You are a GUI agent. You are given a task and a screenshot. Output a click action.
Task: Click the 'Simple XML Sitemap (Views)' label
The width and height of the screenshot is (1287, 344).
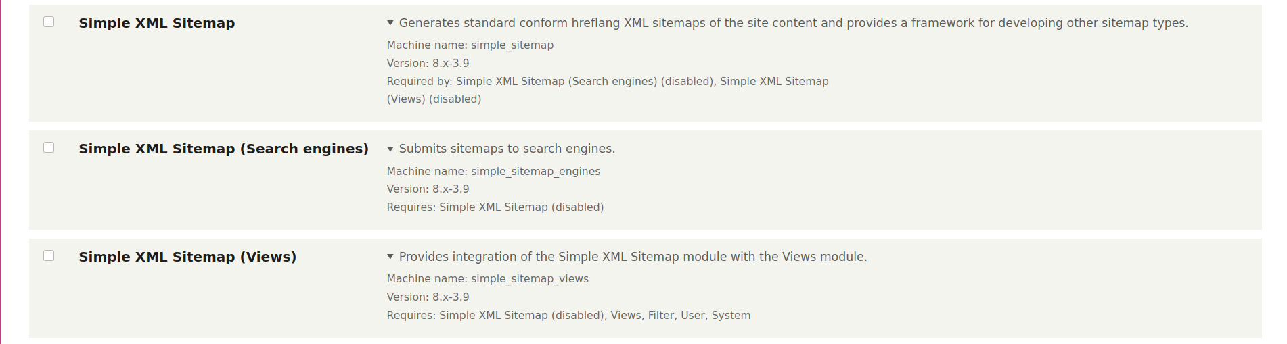pyautogui.click(x=187, y=257)
